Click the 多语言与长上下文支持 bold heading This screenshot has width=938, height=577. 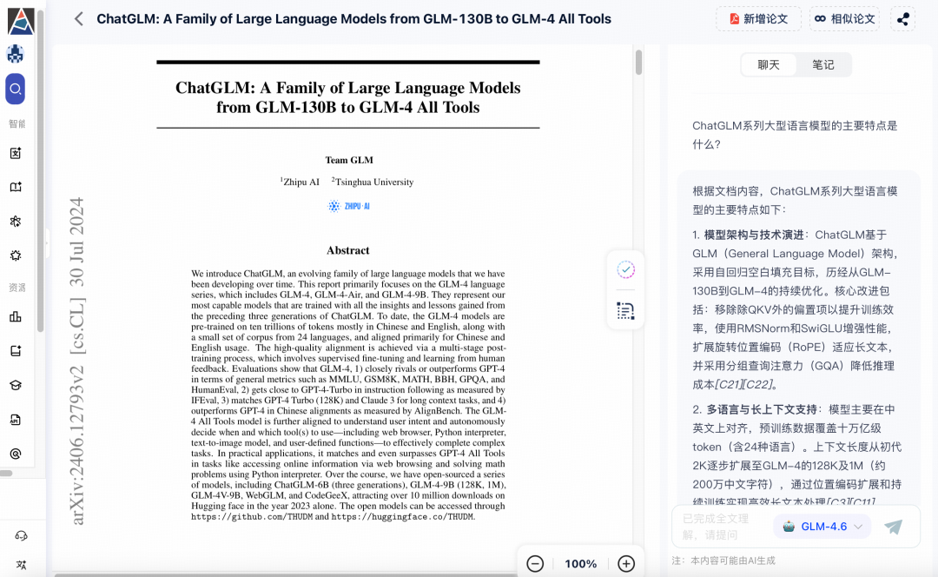click(762, 409)
